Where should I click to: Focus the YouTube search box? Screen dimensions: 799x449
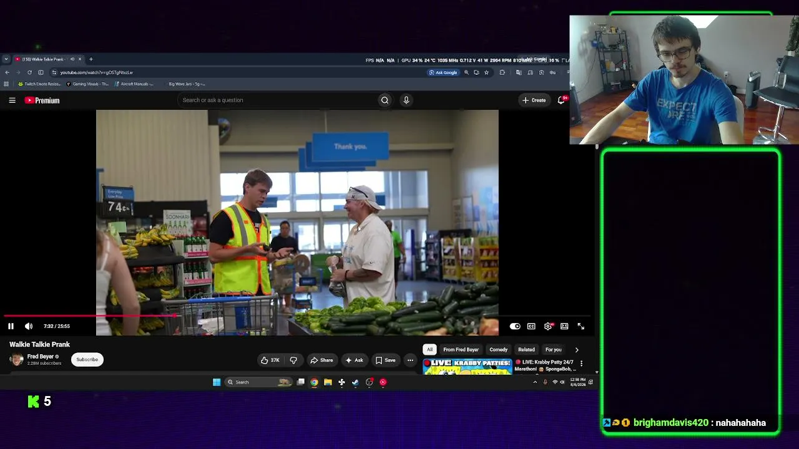tap(278, 100)
